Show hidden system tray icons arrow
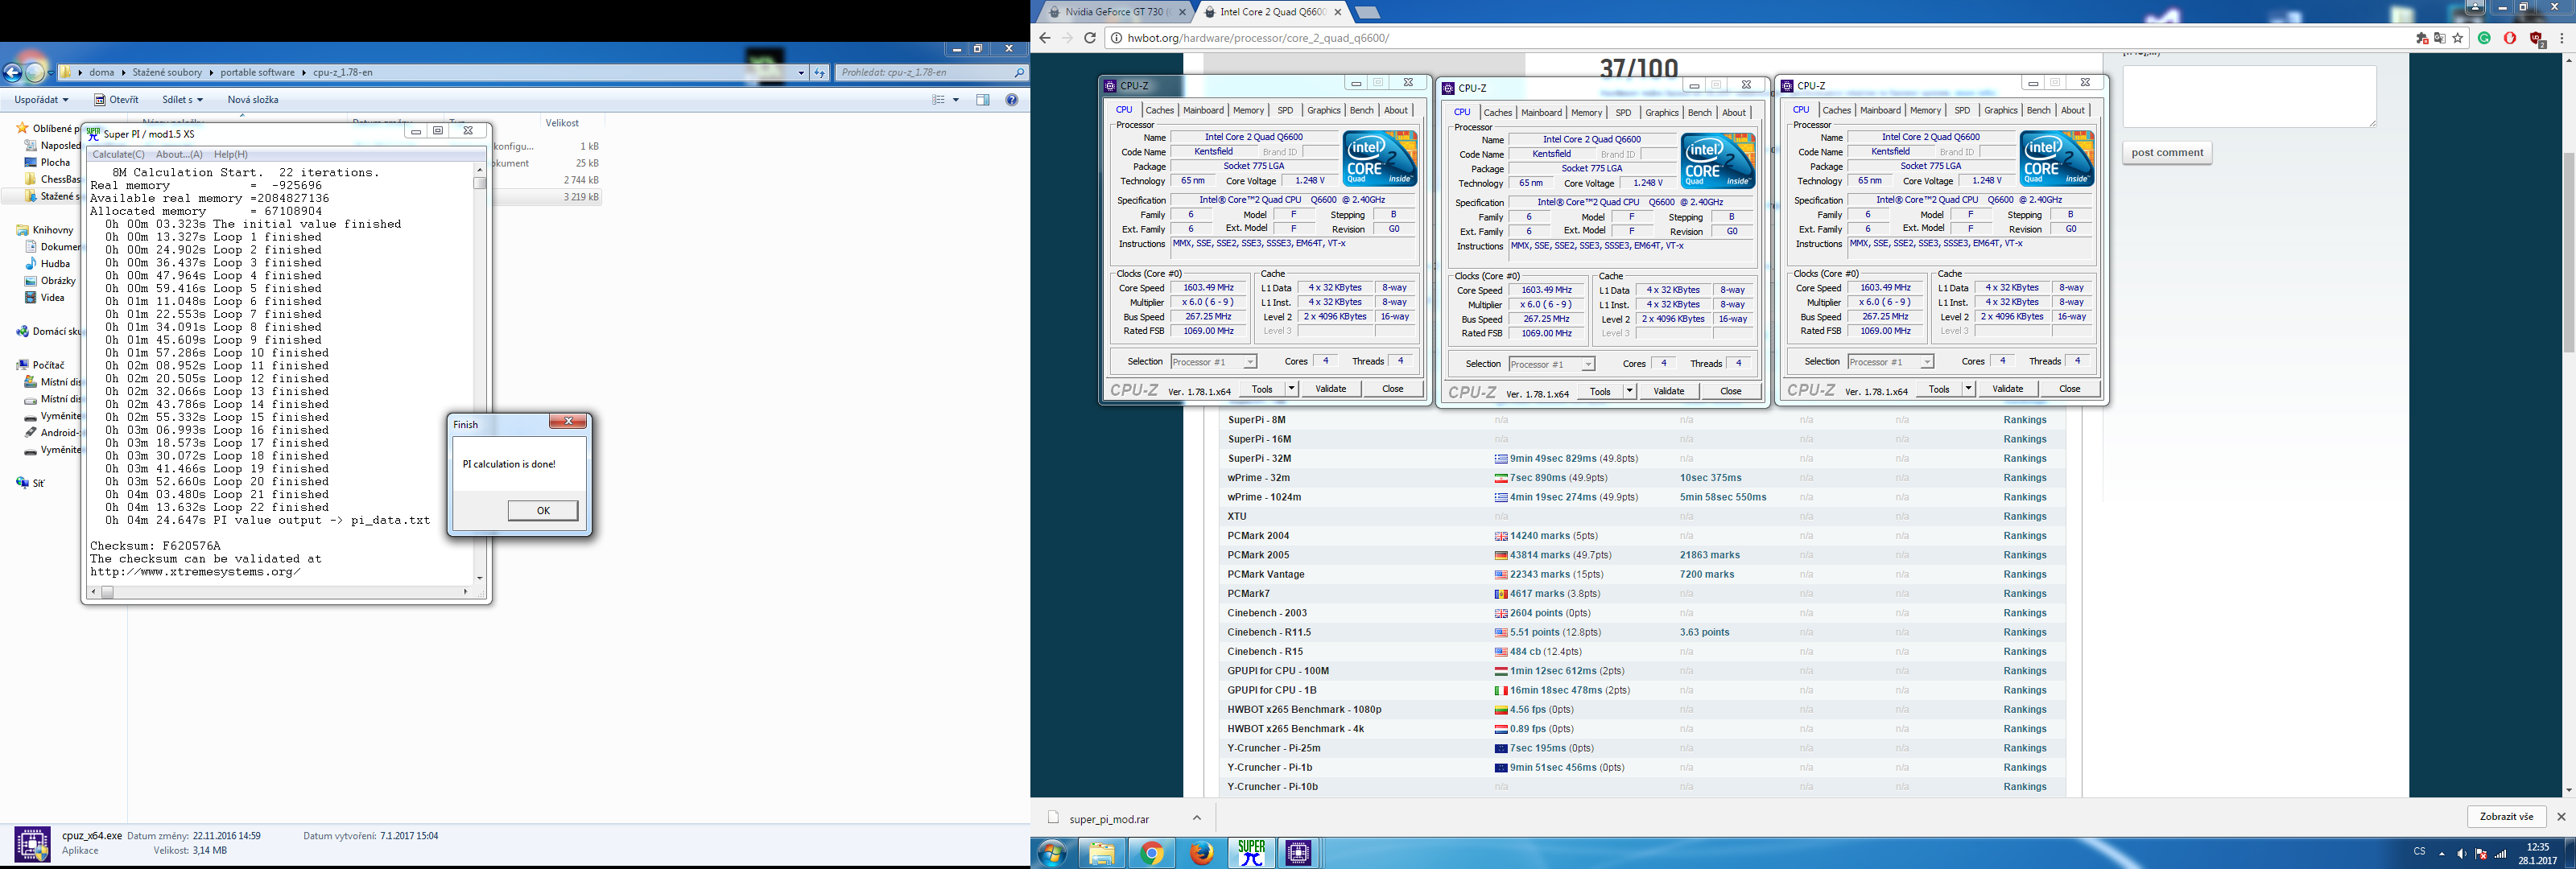The height and width of the screenshot is (869, 2576). click(x=2442, y=854)
